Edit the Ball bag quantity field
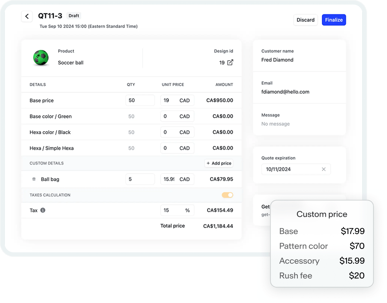The image size is (387, 303). [140, 179]
